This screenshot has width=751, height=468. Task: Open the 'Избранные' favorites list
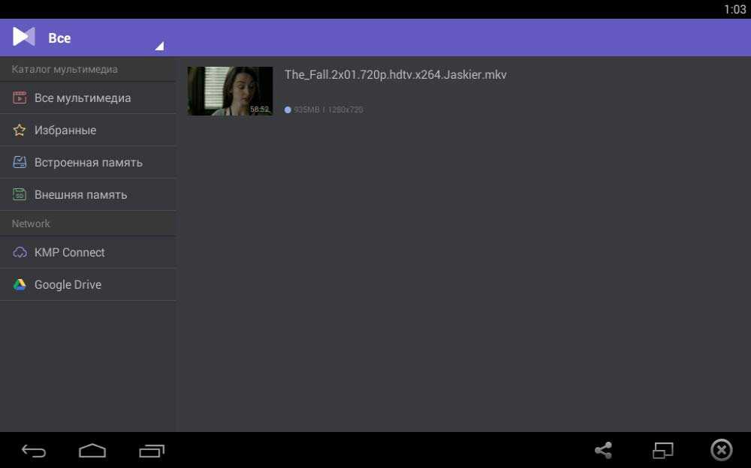click(88, 130)
